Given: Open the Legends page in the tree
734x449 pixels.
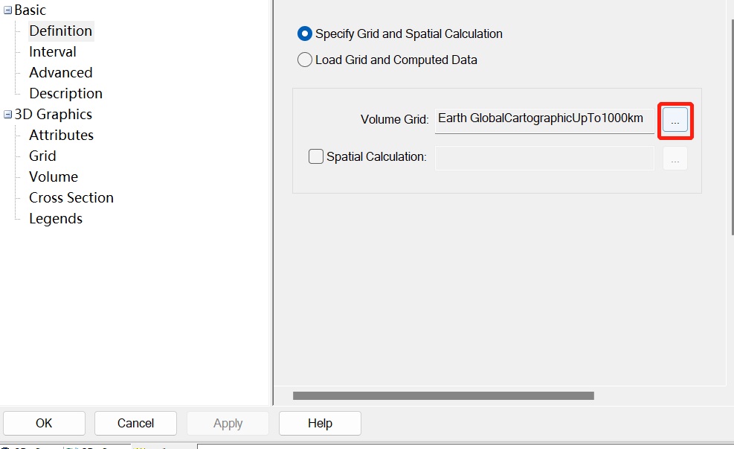Looking at the screenshot, I should tap(55, 218).
